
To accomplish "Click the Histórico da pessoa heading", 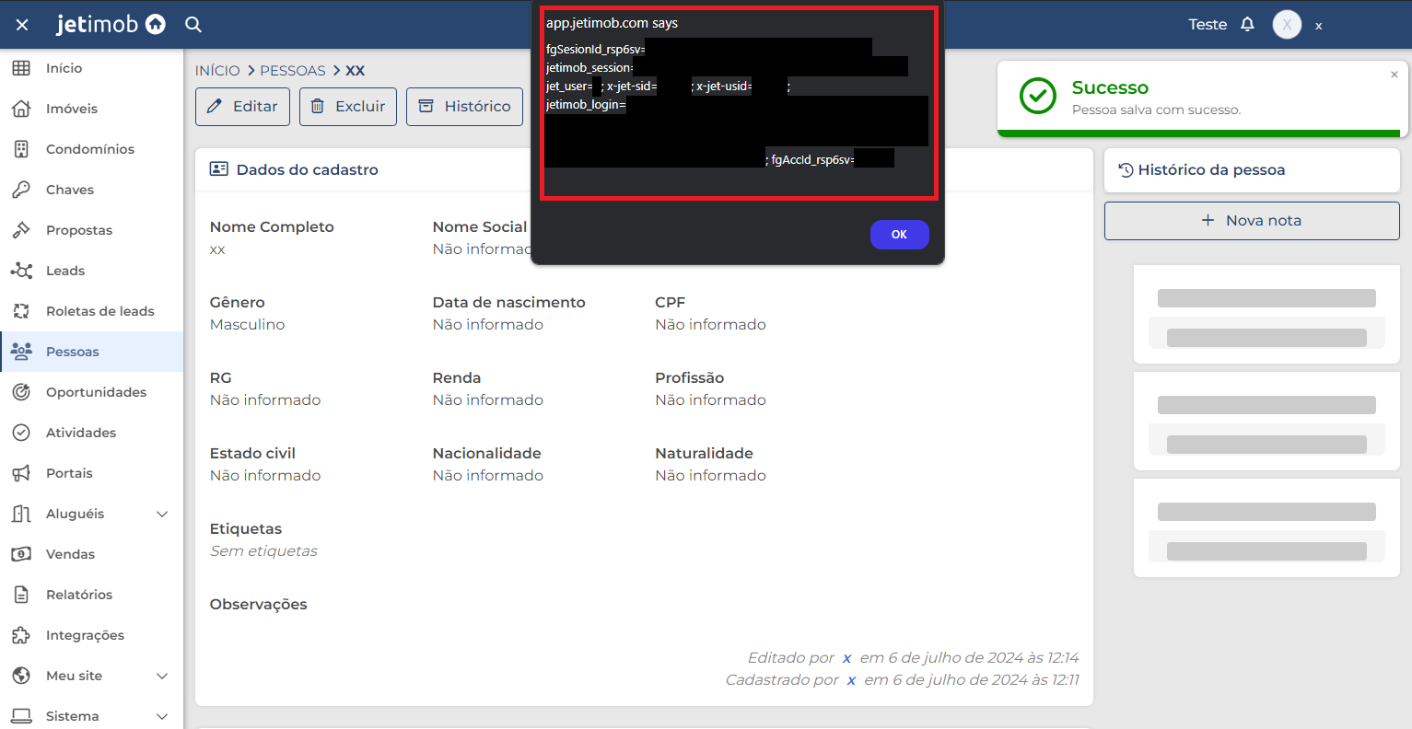I will pyautogui.click(x=1211, y=169).
